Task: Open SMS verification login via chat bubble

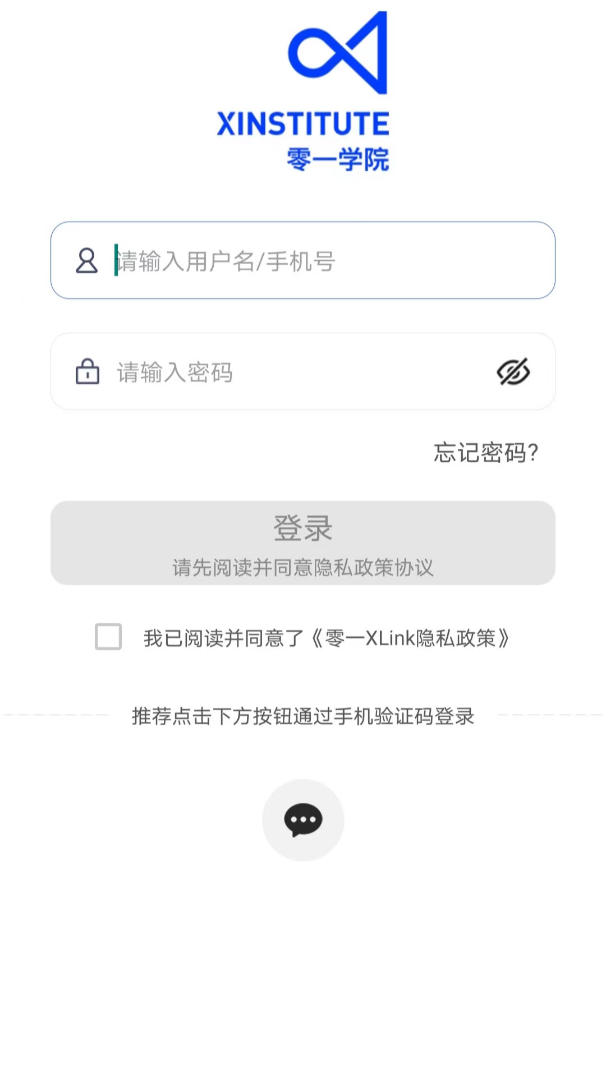Action: 303,820
